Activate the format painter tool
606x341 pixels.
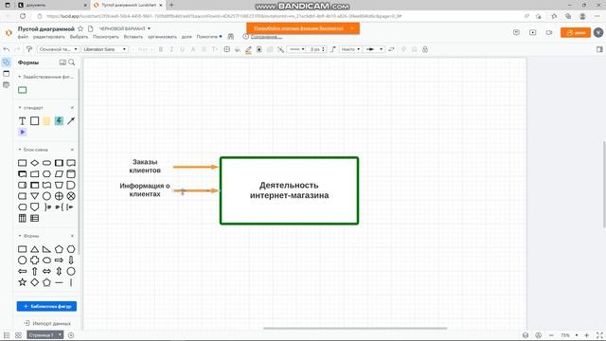(x=29, y=49)
